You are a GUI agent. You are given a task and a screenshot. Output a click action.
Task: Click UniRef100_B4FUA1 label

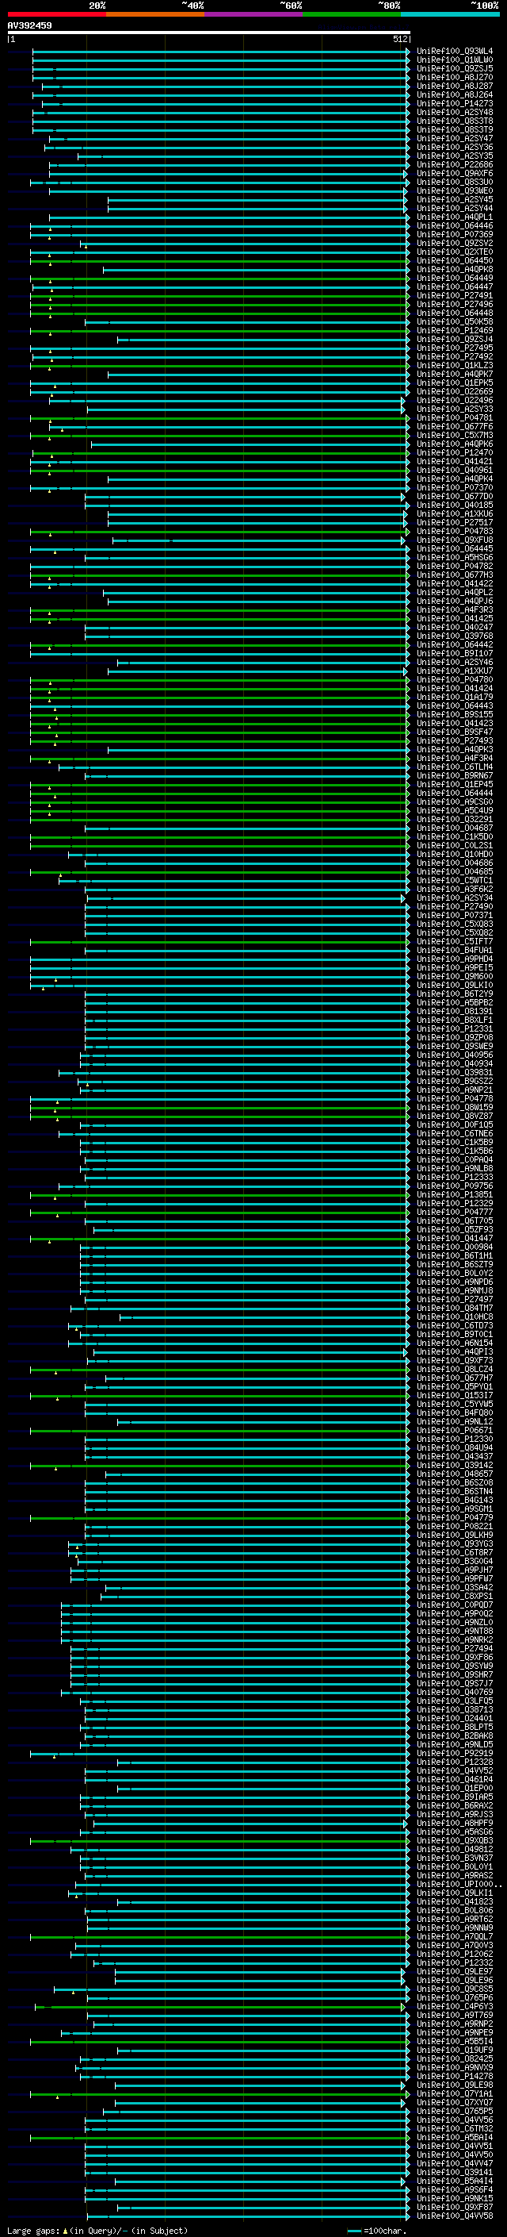[455, 950]
